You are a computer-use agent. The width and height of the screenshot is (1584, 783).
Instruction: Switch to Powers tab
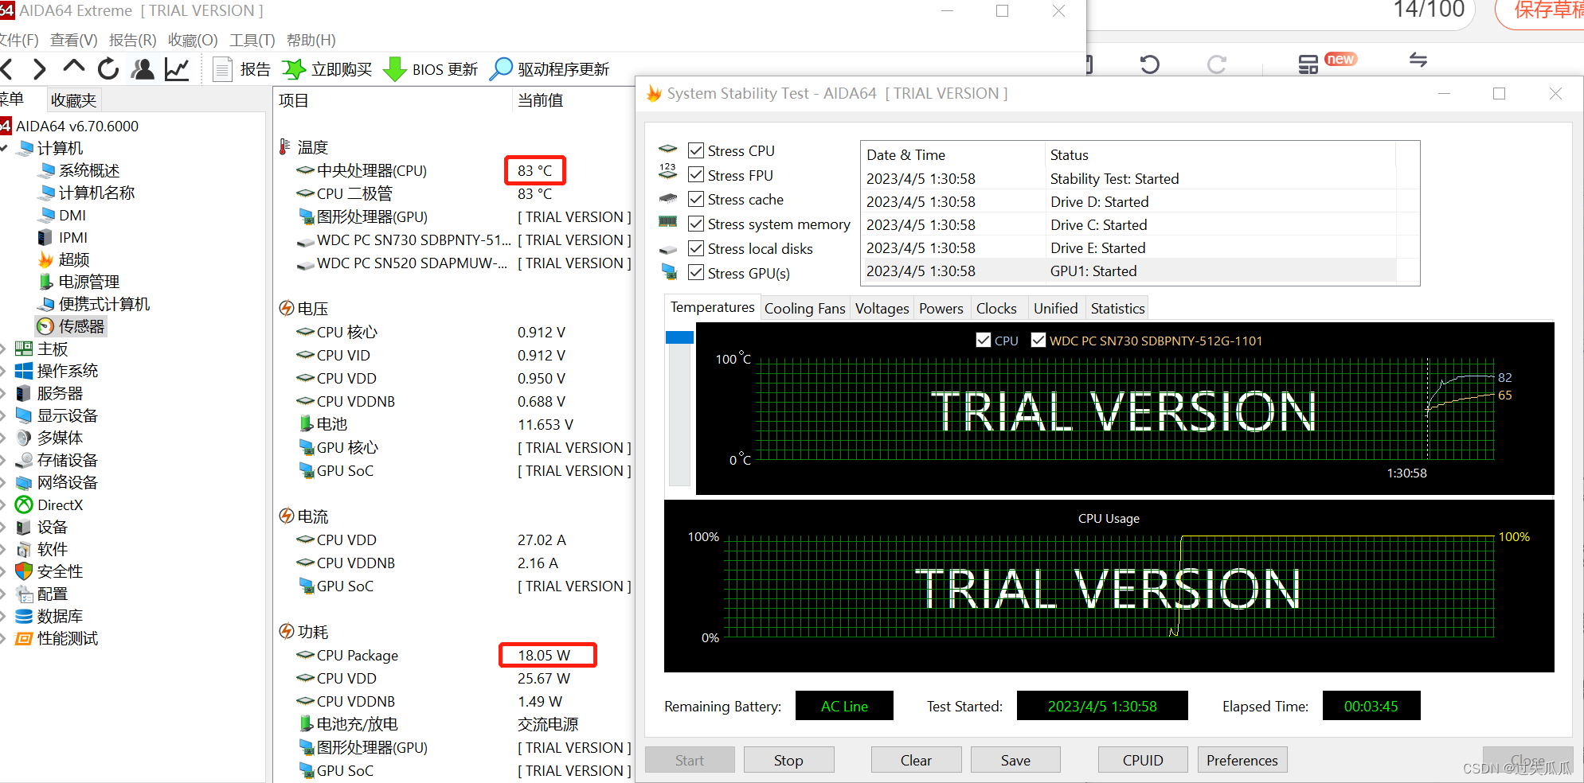tap(941, 308)
